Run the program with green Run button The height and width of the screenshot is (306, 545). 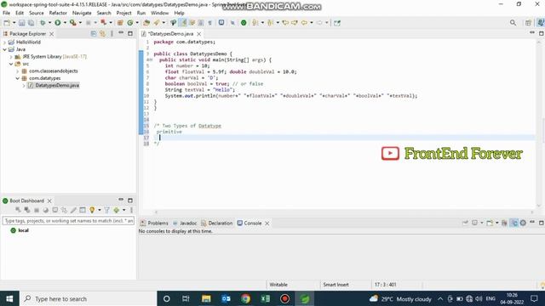tap(58, 23)
